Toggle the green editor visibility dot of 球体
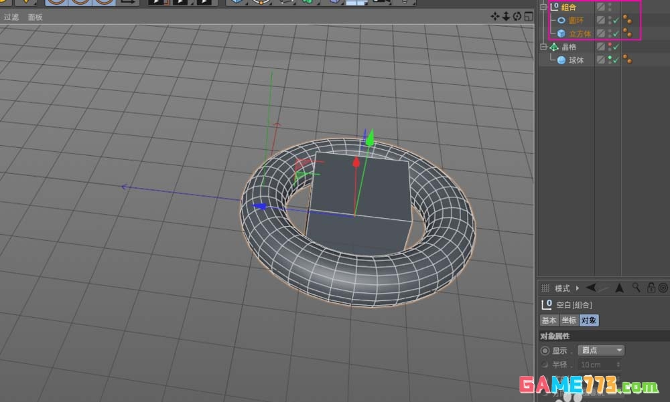This screenshot has height=402, width=670. 610,57
